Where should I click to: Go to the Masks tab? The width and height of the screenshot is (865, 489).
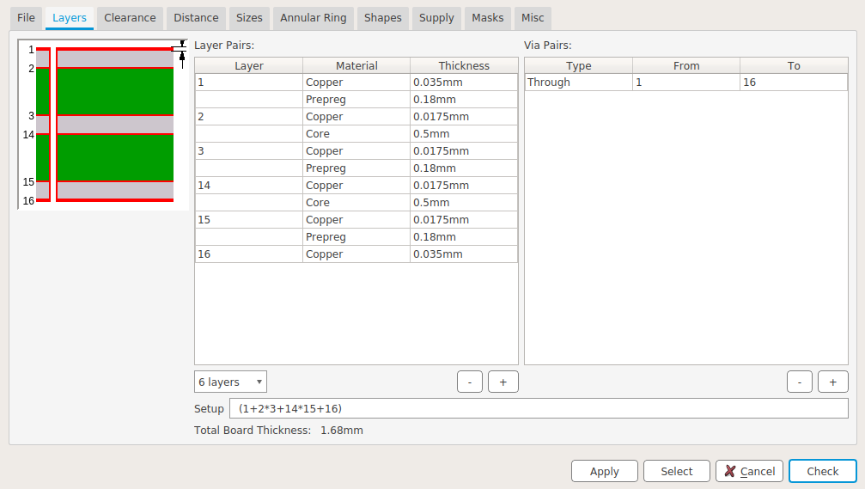click(488, 17)
